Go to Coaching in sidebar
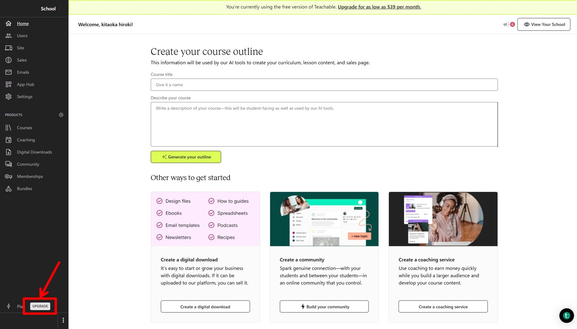 point(26,140)
